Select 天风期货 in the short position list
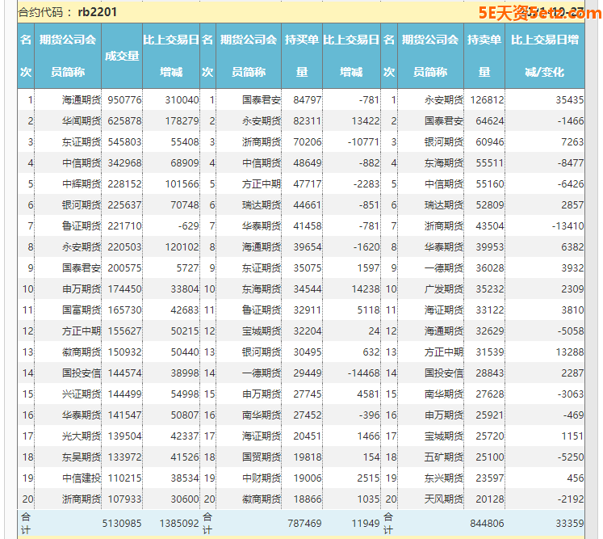This screenshot has width=603, height=539. [x=443, y=499]
